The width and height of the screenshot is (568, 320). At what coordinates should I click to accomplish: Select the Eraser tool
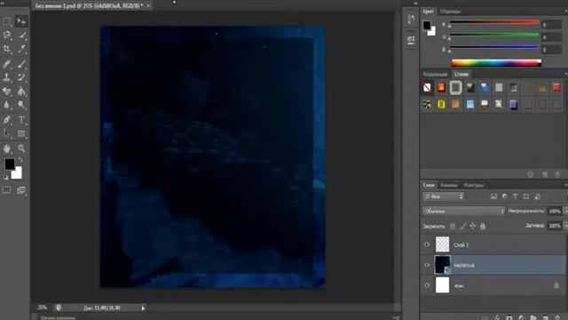point(7,91)
